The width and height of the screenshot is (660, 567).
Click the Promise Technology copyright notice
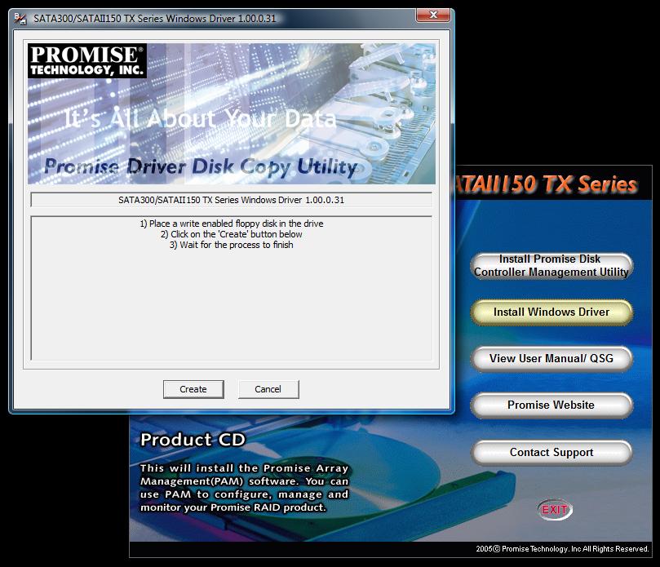[562, 549]
